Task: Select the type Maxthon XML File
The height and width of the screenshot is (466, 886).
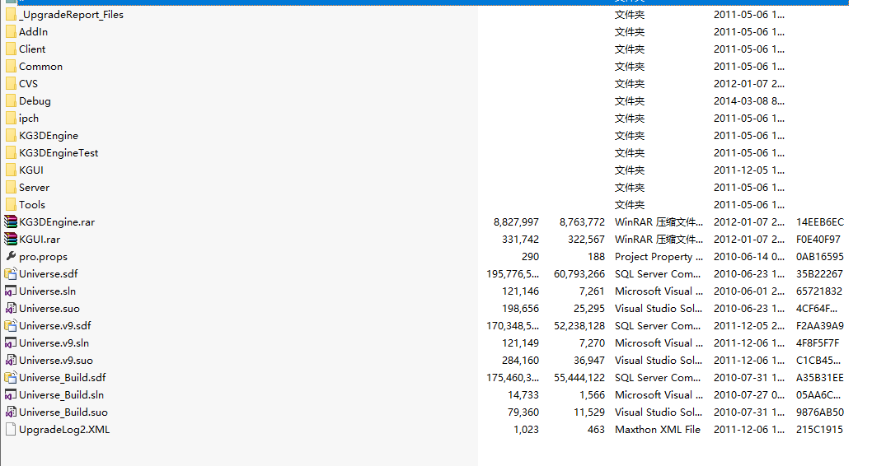Action: point(658,430)
